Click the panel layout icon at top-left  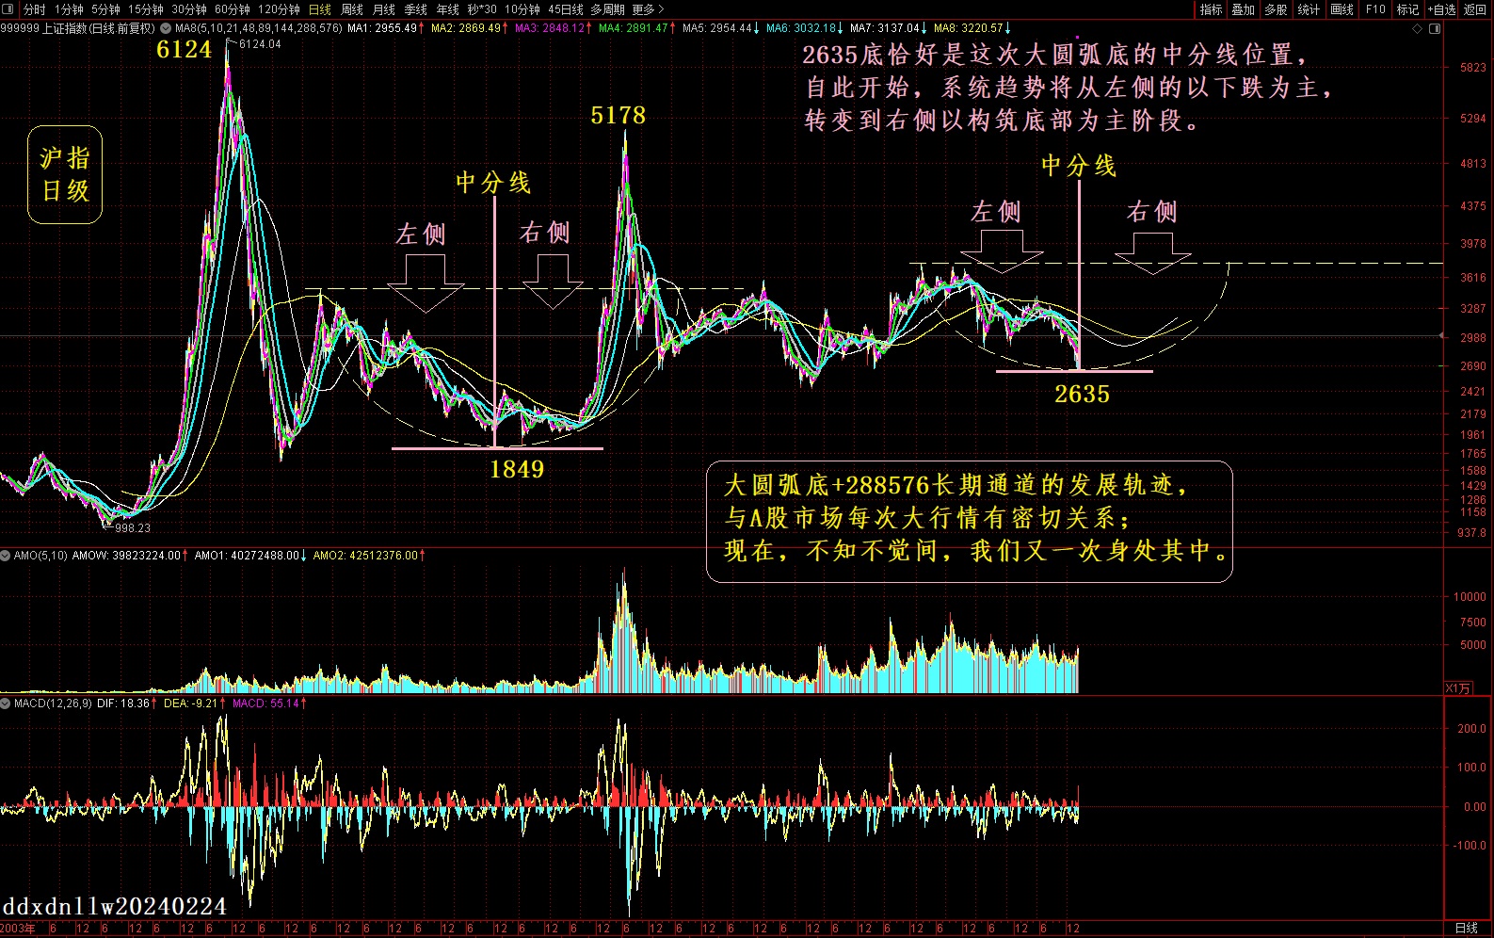8,9
